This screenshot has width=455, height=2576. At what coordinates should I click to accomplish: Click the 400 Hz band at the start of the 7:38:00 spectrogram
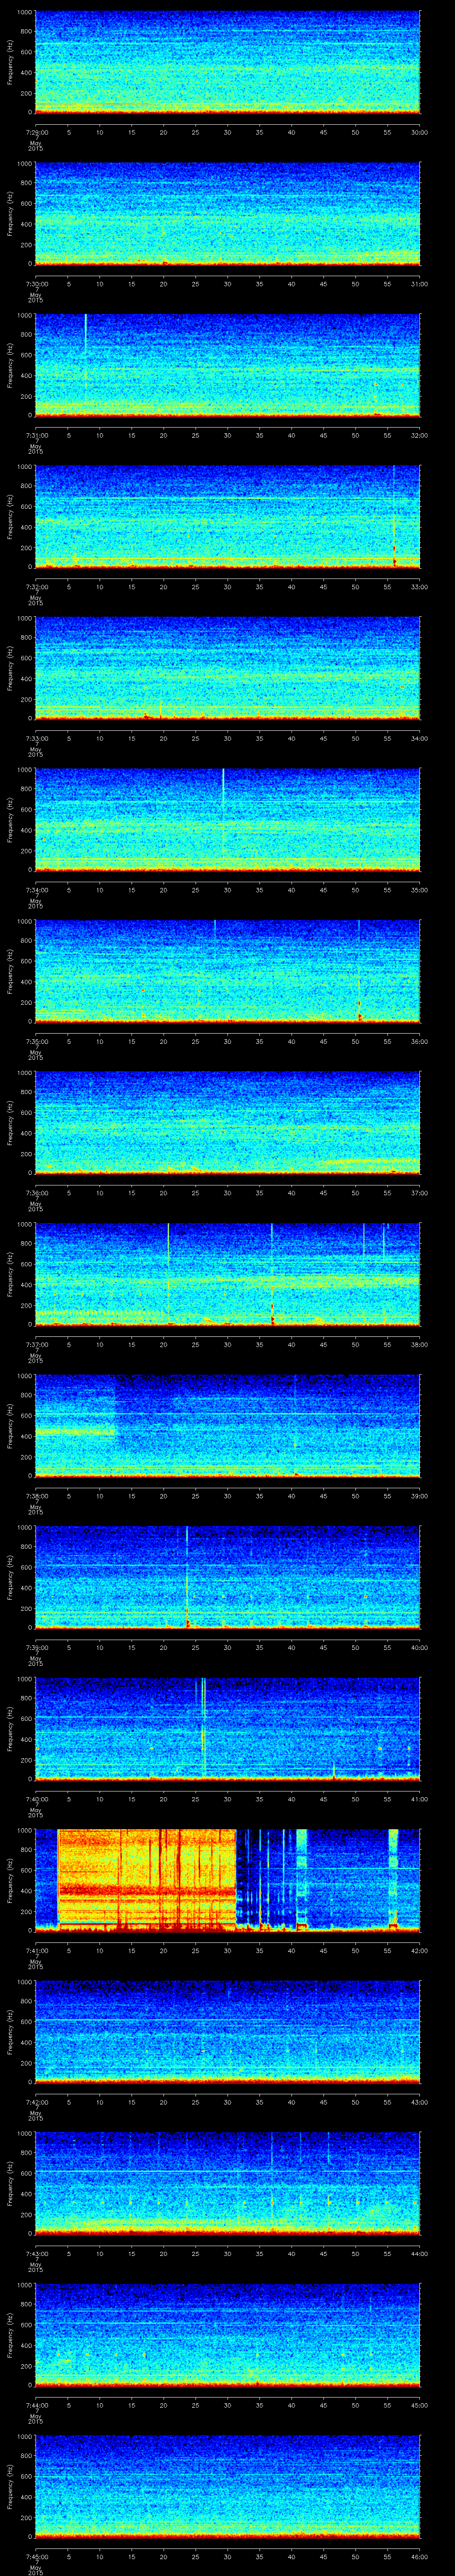75,1432
